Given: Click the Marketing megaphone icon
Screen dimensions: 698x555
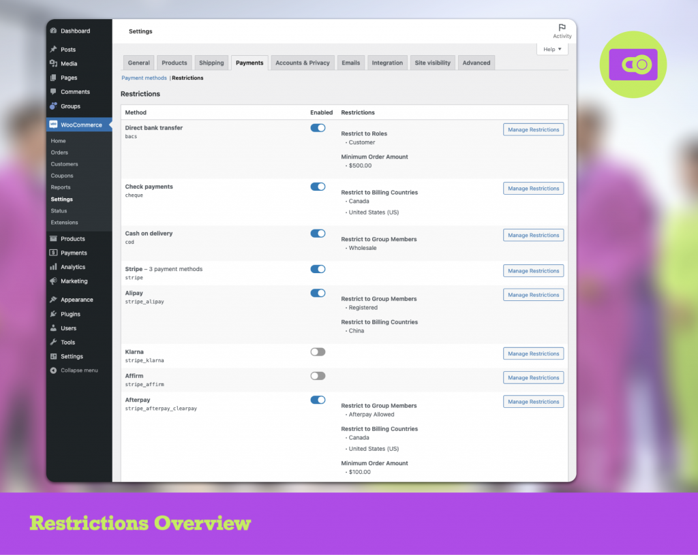Looking at the screenshot, I should (x=53, y=281).
